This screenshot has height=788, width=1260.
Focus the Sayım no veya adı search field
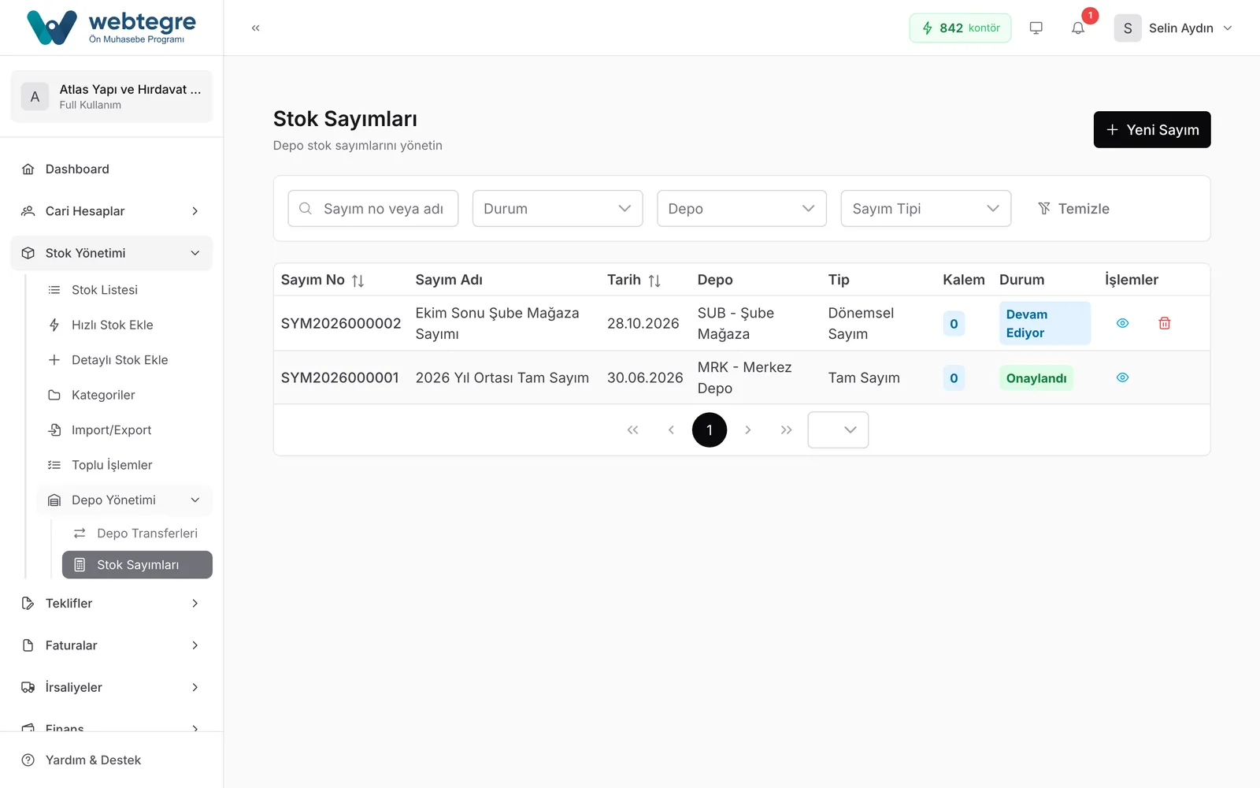coord(373,209)
